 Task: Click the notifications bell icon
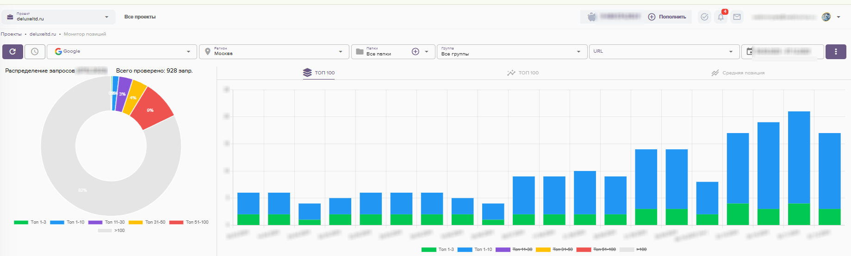(721, 17)
